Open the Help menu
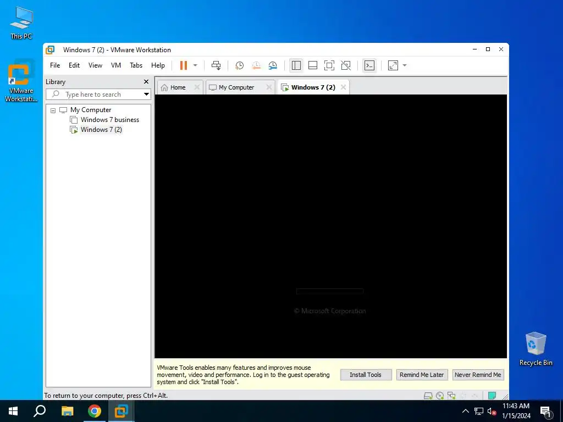This screenshot has width=563, height=422. (x=158, y=65)
